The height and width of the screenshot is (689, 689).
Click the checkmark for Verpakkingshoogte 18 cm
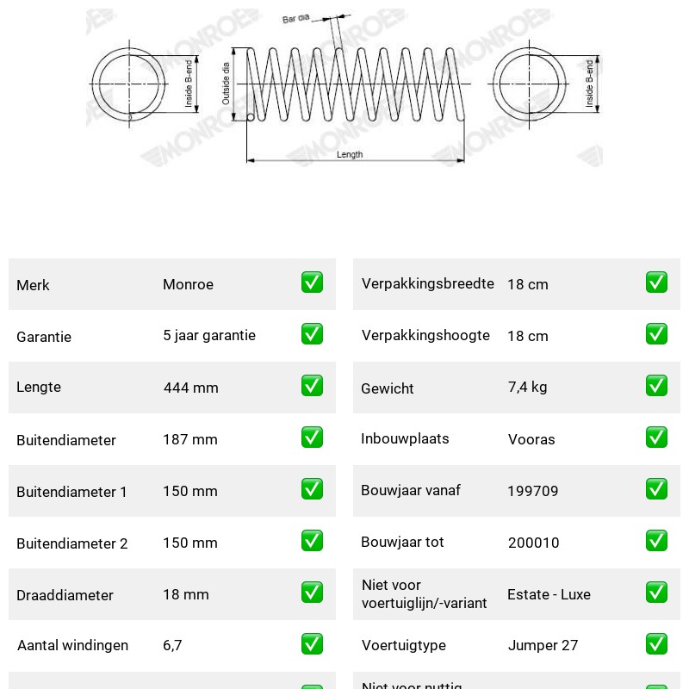pyautogui.click(x=656, y=334)
